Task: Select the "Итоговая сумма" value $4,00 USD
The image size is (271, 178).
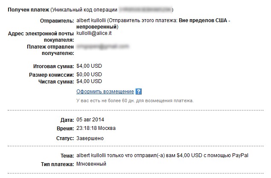Action: [x=89, y=66]
